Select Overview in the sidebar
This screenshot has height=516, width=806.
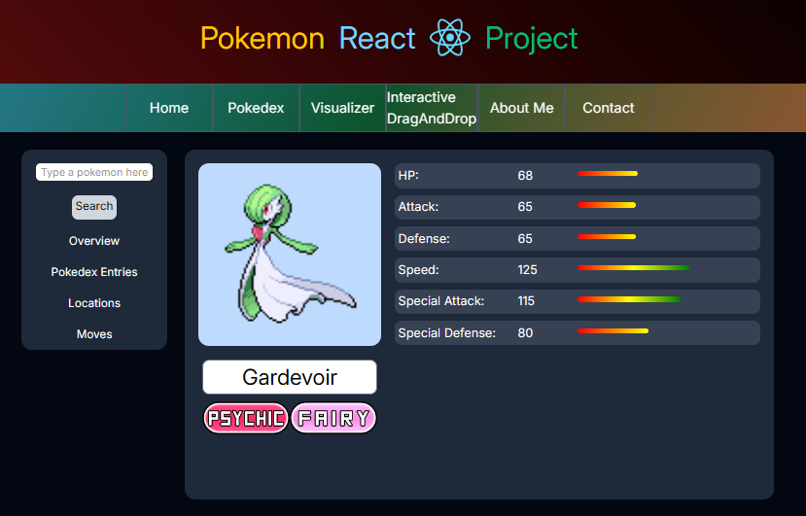(94, 241)
